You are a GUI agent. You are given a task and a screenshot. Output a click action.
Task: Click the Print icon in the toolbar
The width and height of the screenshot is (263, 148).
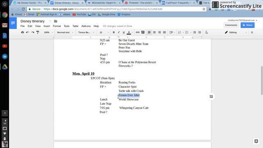click(23, 32)
